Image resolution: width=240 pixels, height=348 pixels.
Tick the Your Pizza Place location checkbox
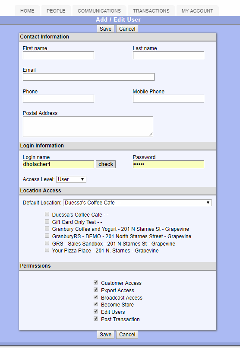tap(47, 250)
